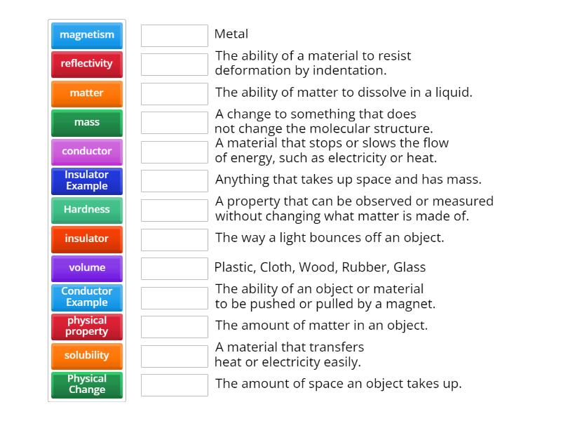This screenshot has height=421, width=561.
Task: Click the box next to the light bounces definition
Action: click(x=175, y=238)
